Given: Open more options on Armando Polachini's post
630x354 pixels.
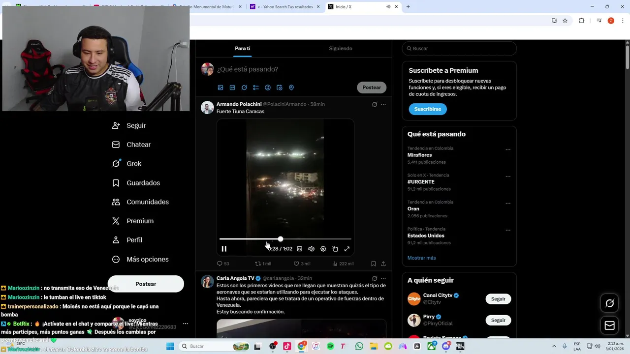Looking at the screenshot, I should 383,104.
